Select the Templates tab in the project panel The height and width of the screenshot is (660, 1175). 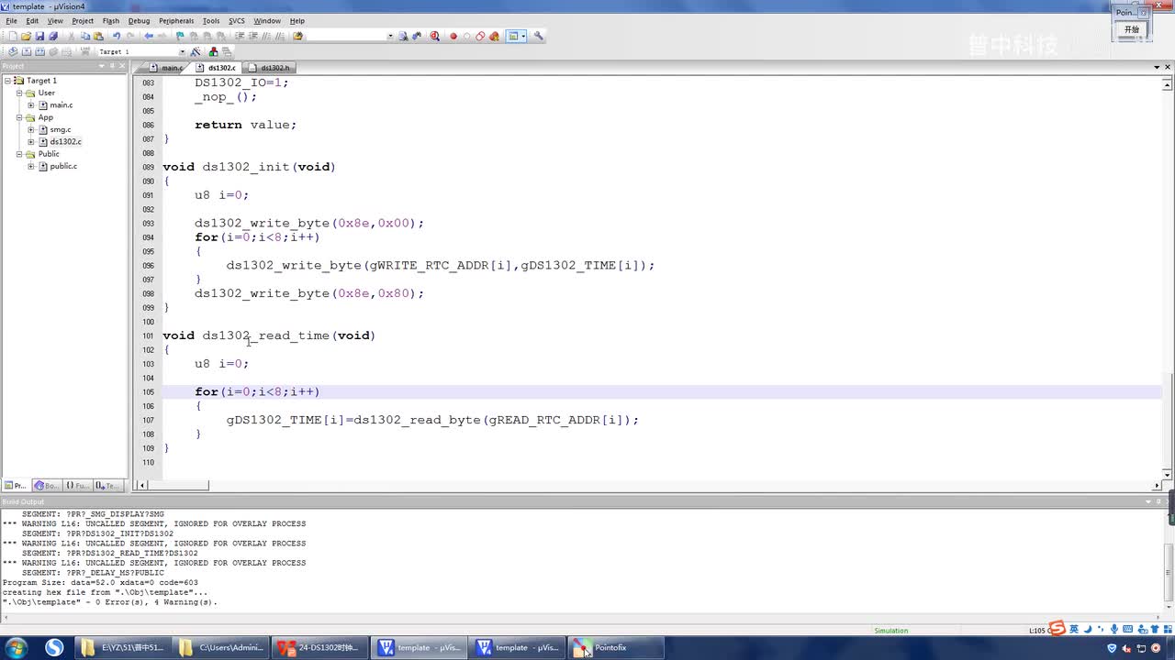(107, 486)
